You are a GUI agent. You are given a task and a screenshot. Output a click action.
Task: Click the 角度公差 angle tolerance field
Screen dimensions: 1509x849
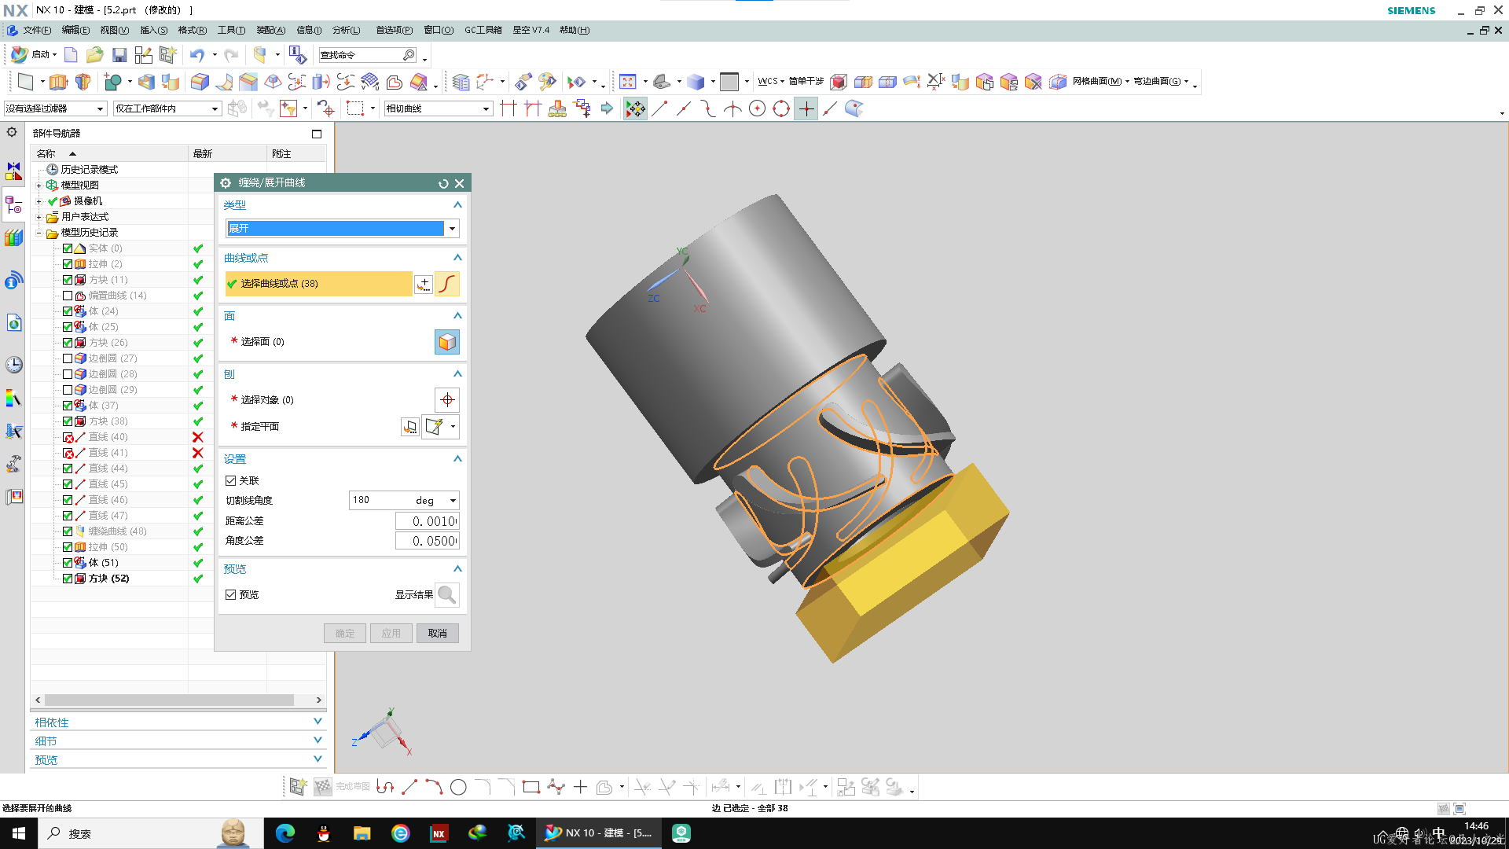coord(427,541)
